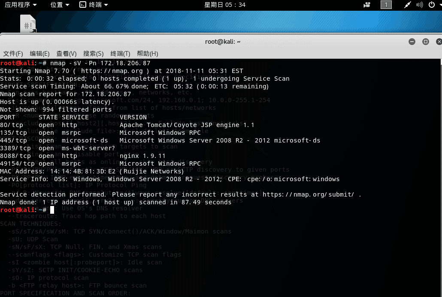442x297 pixels.
Task: Open the 文件(F) menu
Action: 13,54
